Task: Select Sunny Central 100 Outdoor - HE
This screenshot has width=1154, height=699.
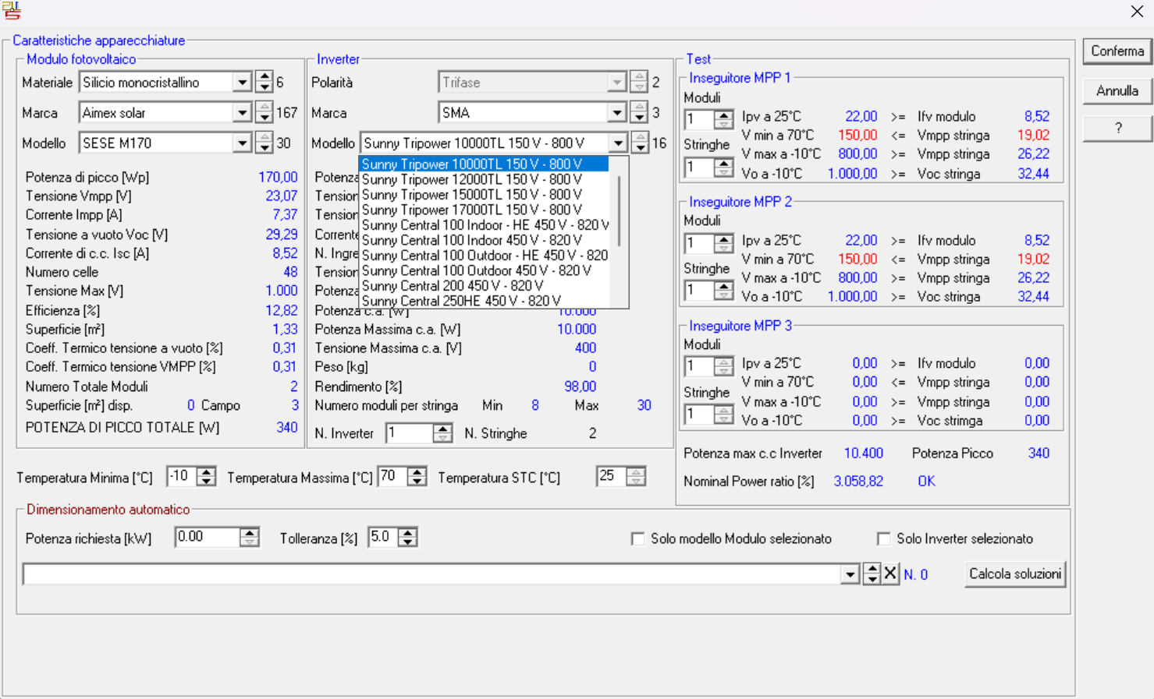Action: tap(484, 256)
